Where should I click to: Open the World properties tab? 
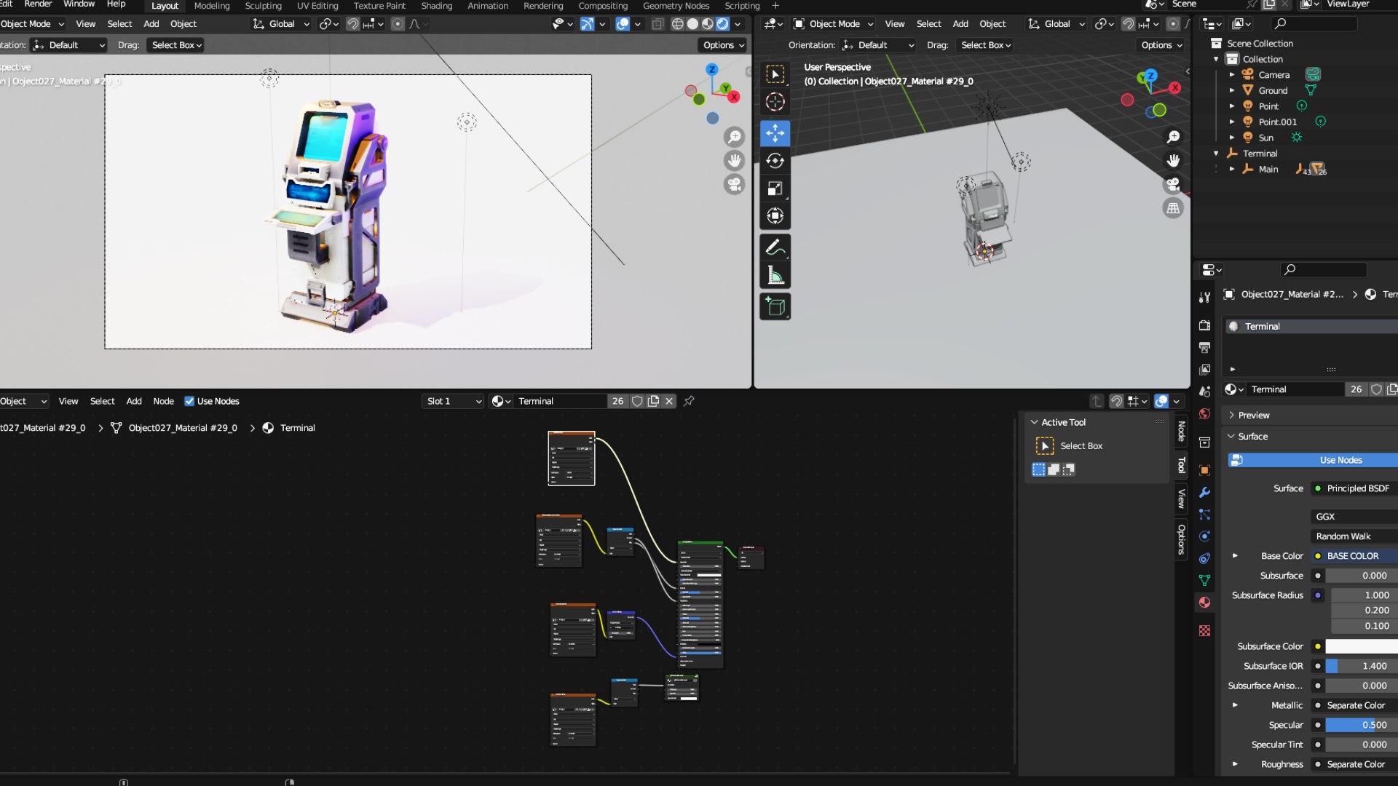coord(1204,414)
